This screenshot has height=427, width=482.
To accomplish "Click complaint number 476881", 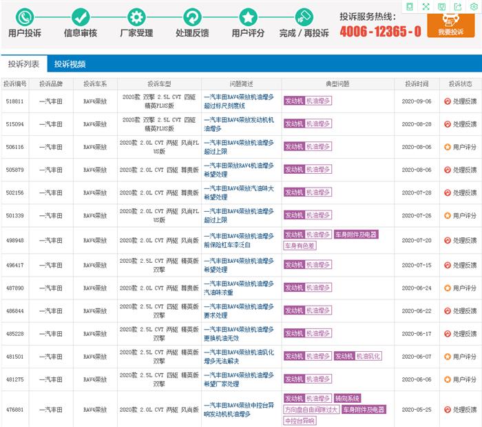I will [14, 410].
